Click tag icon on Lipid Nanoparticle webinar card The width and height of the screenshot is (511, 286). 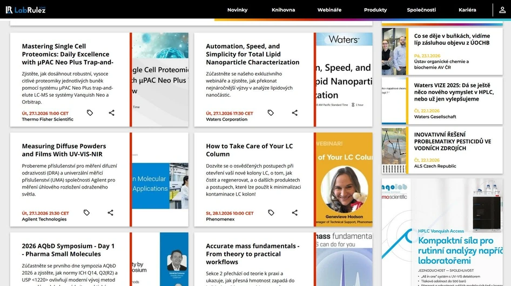271,113
